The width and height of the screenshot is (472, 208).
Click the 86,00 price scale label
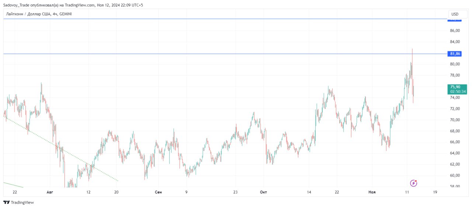point(455,31)
